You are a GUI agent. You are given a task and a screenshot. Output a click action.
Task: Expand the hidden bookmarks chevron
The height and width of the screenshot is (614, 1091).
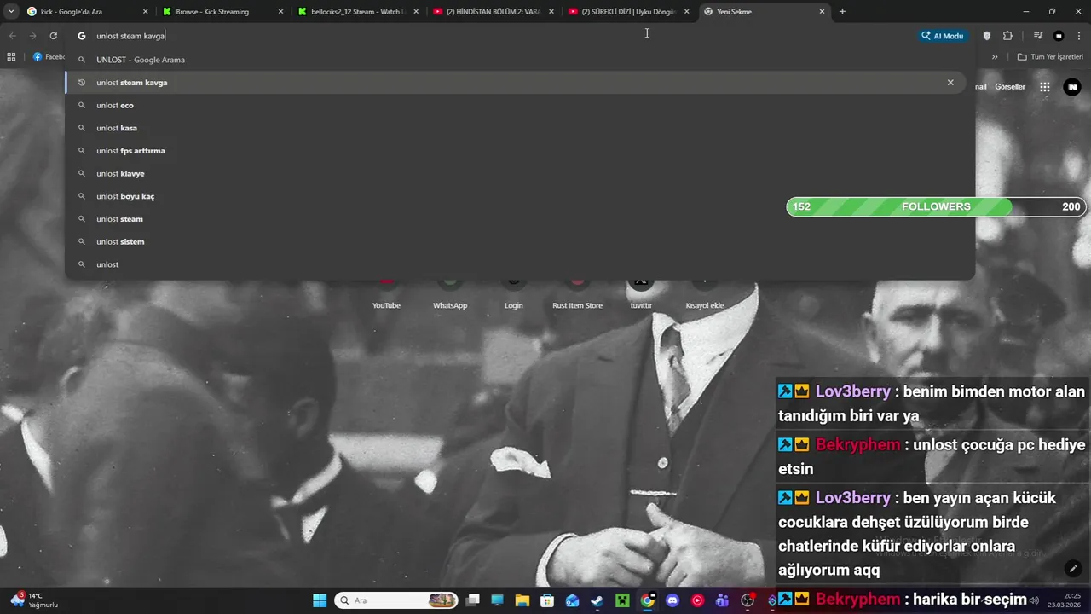point(995,57)
